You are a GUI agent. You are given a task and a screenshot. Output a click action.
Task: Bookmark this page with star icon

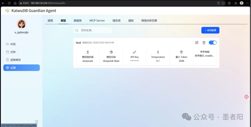pos(223,3)
